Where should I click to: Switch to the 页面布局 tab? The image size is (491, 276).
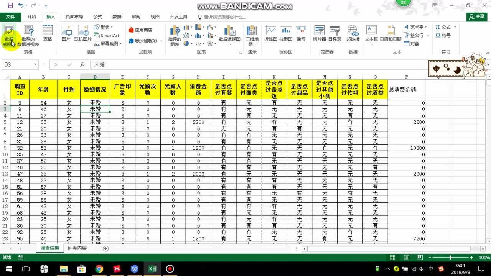coord(74,17)
